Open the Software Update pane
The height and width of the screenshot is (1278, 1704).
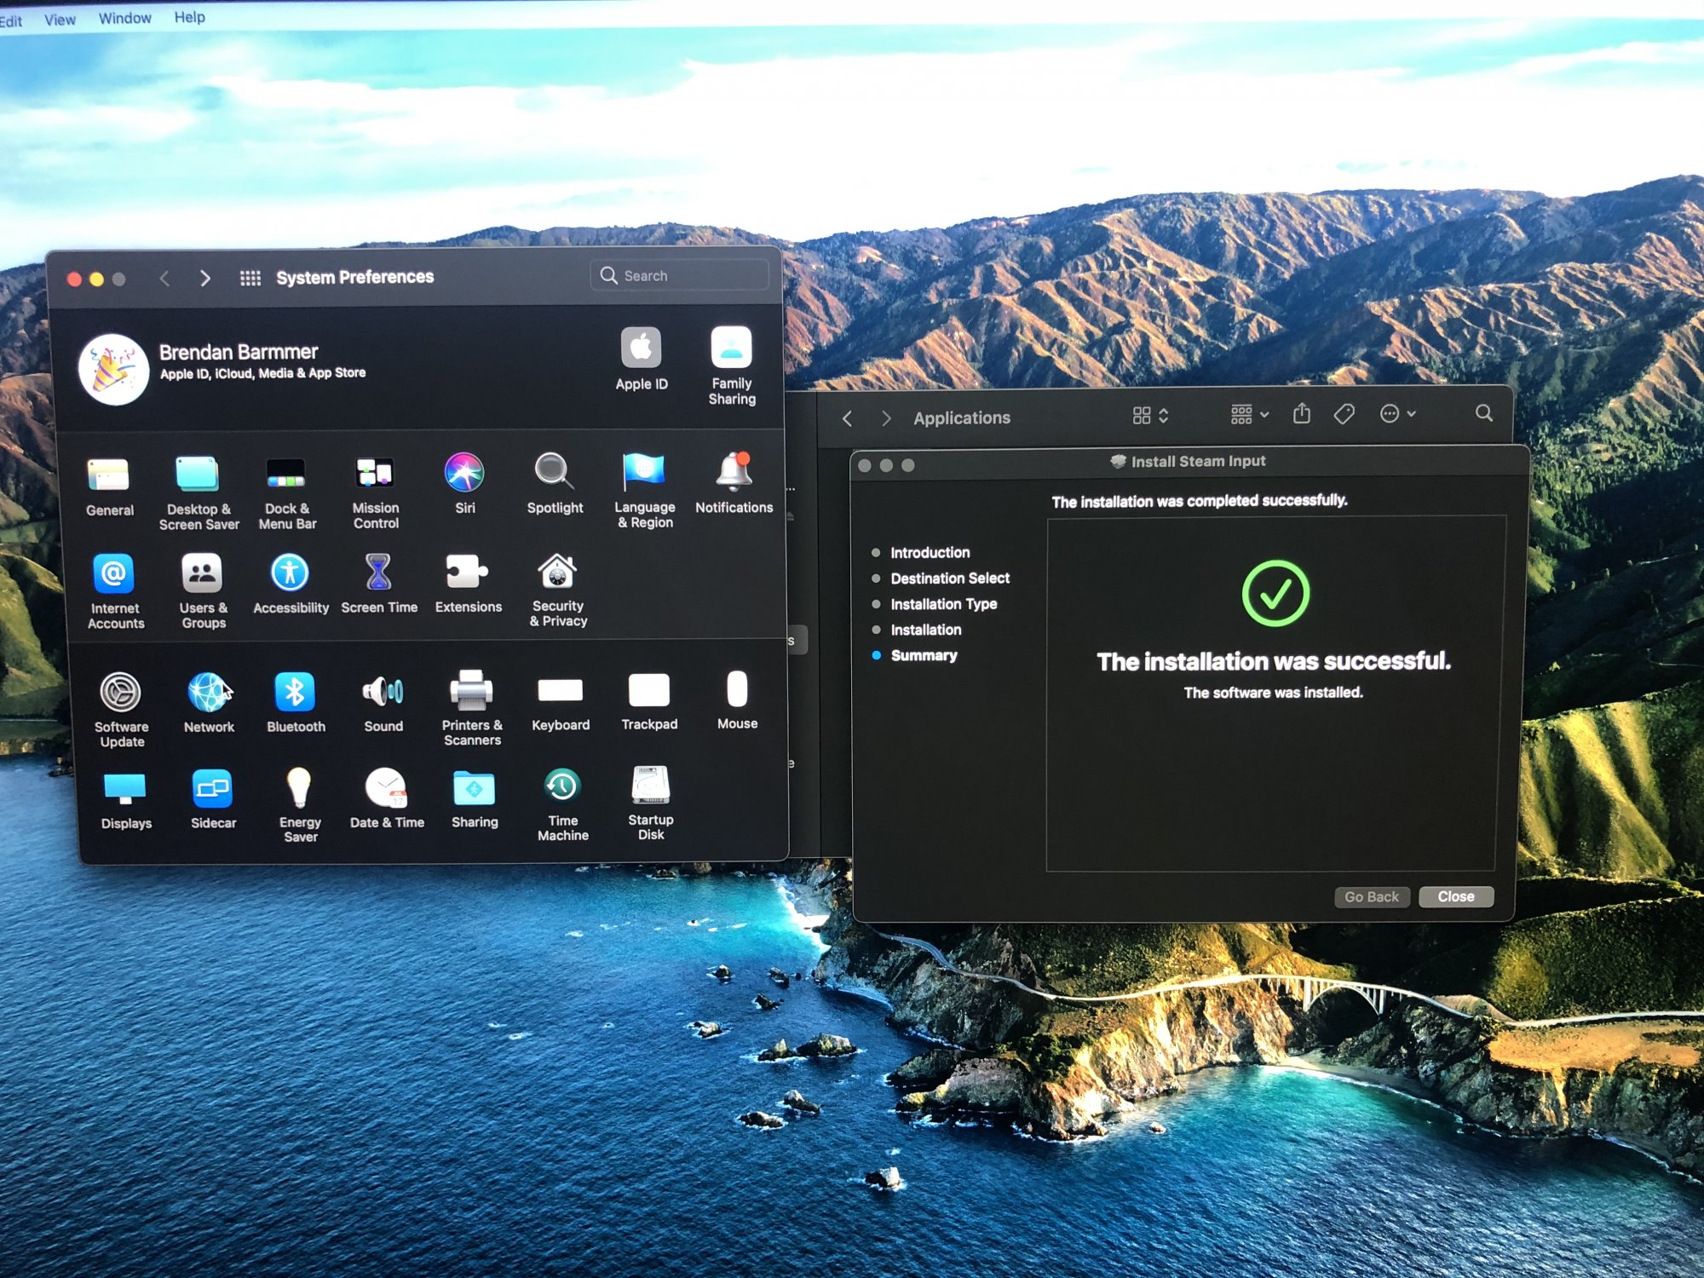click(121, 694)
